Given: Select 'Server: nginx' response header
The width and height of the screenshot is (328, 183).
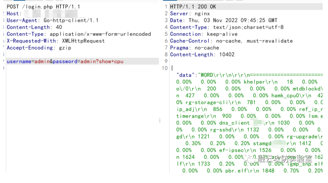Looking at the screenshot, I should (190, 14).
